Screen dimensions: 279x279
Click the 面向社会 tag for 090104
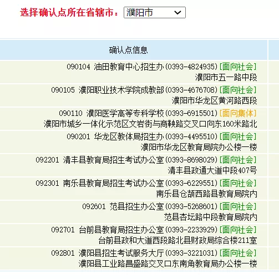coord(238,67)
